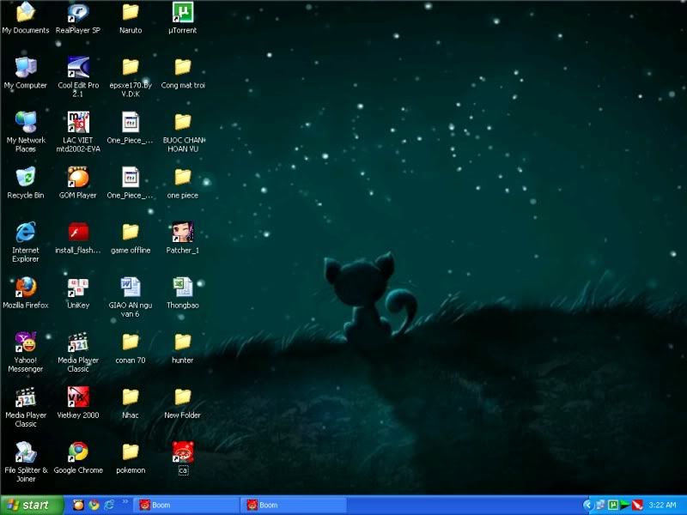The height and width of the screenshot is (515, 687).
Task: Click the system clock showing 3:22 AM
Action: pyautogui.click(x=662, y=505)
